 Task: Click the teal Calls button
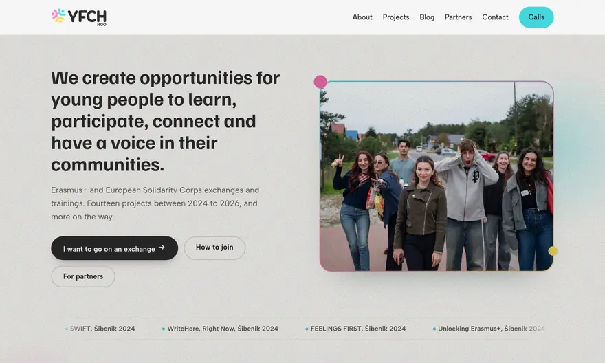[536, 17]
